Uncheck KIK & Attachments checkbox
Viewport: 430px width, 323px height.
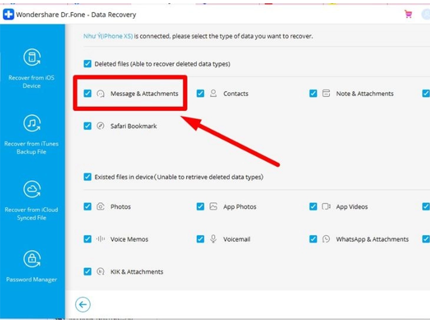coord(88,272)
